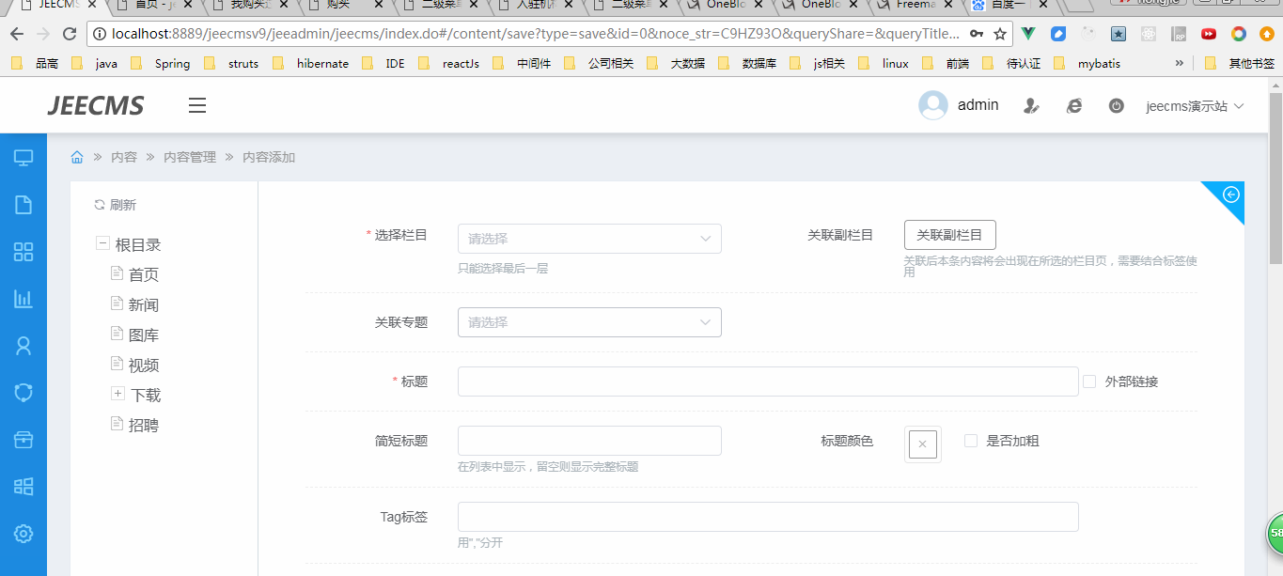
Task: Open the document icon in left sidebar
Action: pyautogui.click(x=23, y=205)
